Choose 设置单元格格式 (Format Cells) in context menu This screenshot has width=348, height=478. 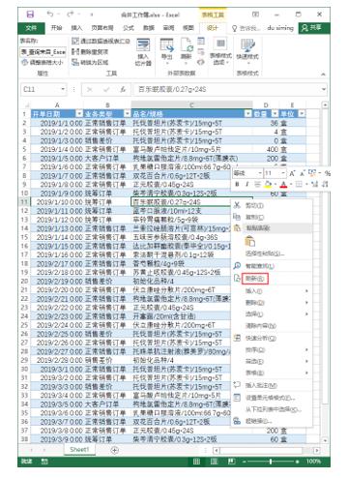tap(272, 398)
